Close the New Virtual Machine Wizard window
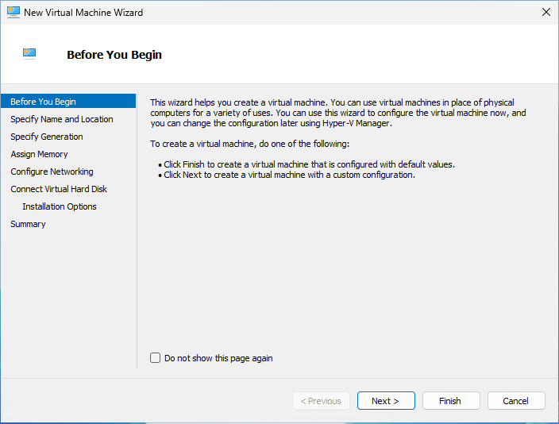Screen dimensions: 559x424 (x=546, y=13)
